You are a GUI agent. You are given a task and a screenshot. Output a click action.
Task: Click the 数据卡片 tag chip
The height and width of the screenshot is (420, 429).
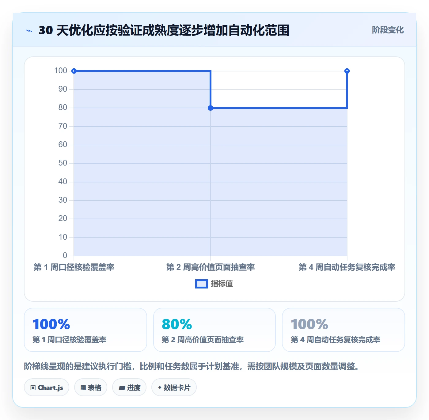[x=174, y=388]
